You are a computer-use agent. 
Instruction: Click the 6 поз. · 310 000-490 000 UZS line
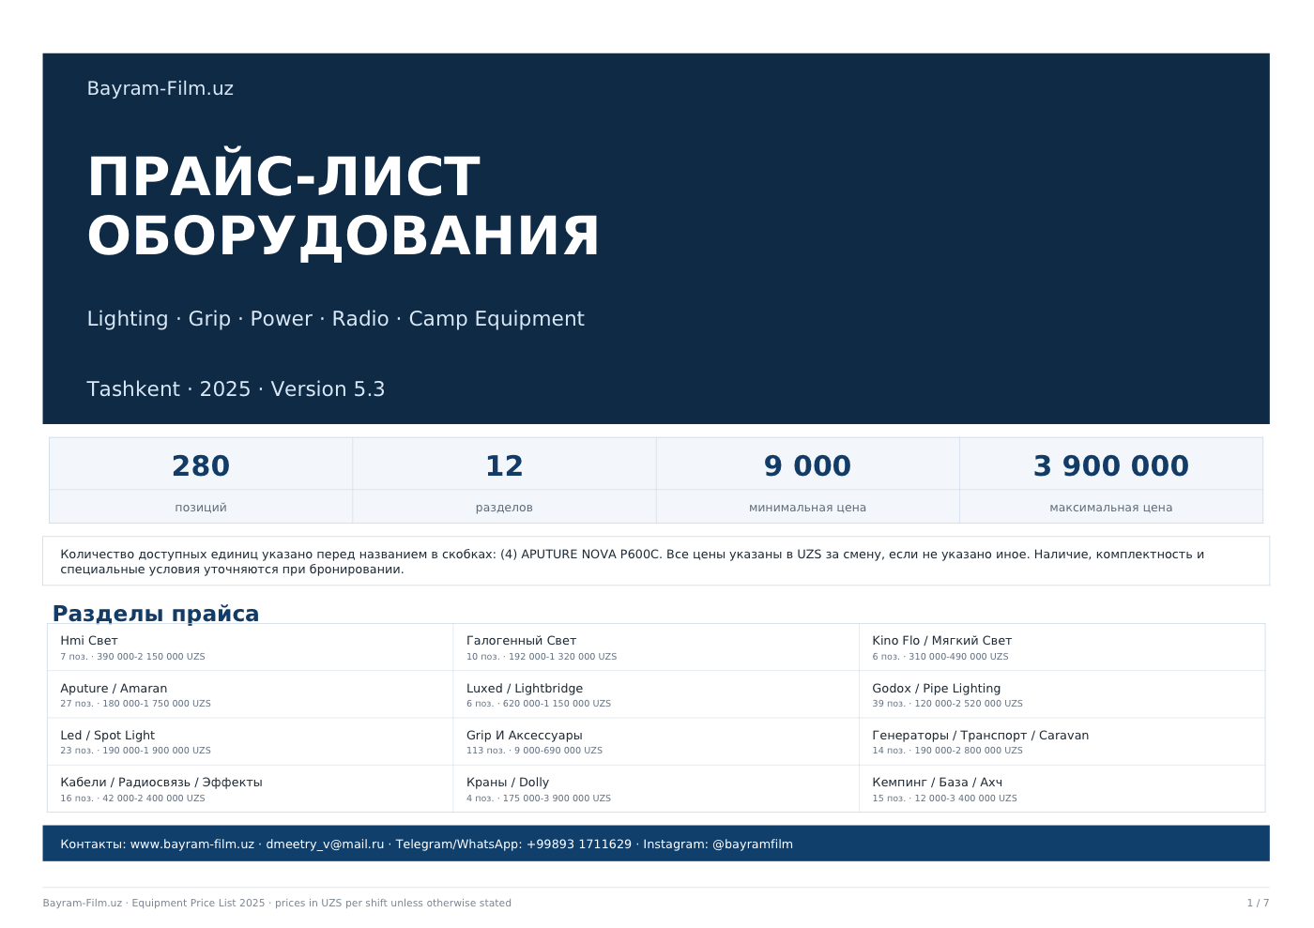(x=940, y=657)
